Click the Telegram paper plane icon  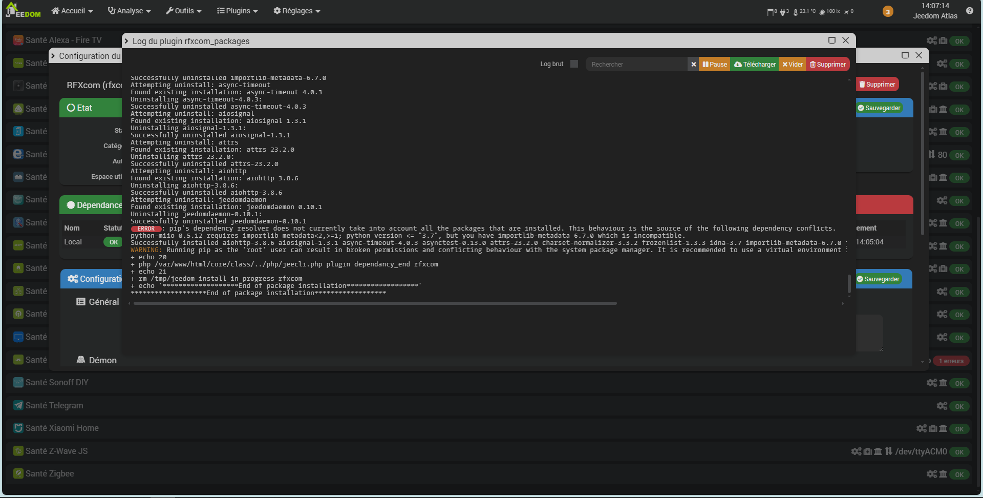(x=18, y=405)
